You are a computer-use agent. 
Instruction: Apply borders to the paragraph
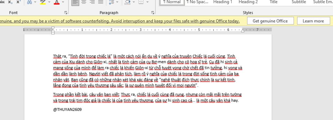(x=141, y=2)
